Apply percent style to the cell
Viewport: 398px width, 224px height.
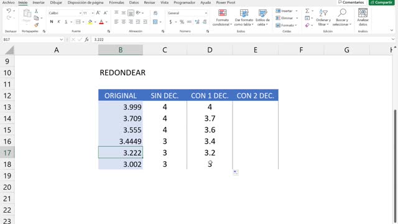182,22
